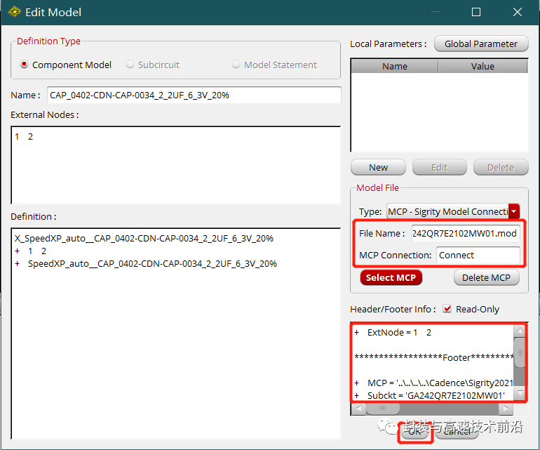The image size is (540, 450).
Task: Click the '+ SpeedXP_auto__CAP_0402' definition line
Action: pyautogui.click(x=146, y=264)
